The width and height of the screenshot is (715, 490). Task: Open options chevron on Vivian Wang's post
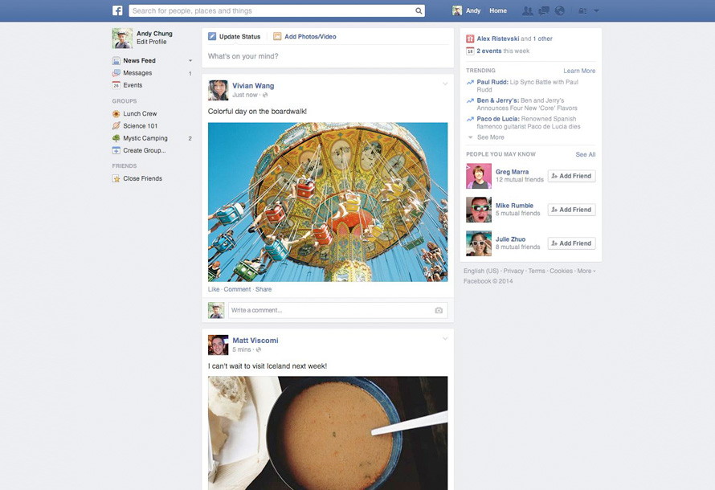pos(445,84)
